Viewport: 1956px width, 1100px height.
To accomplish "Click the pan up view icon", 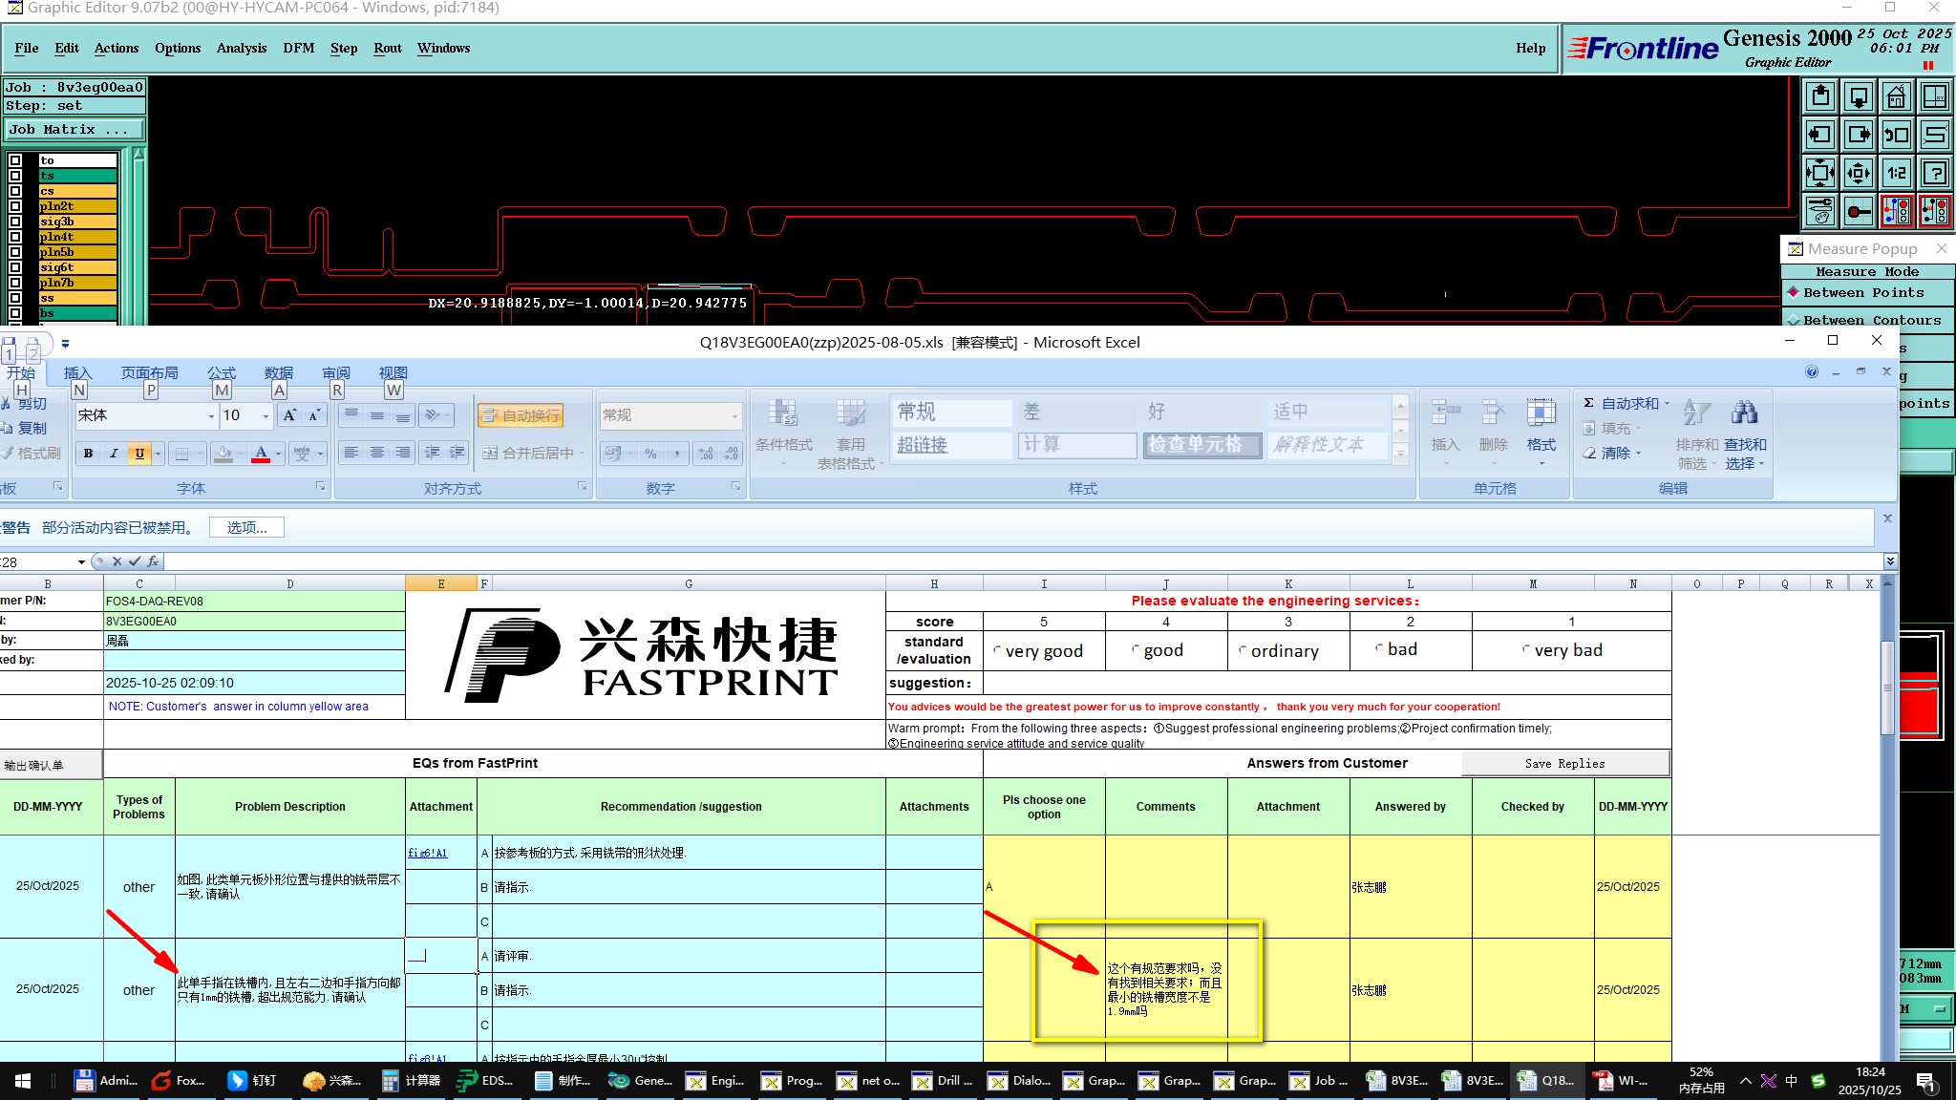I will pyautogui.click(x=1820, y=96).
